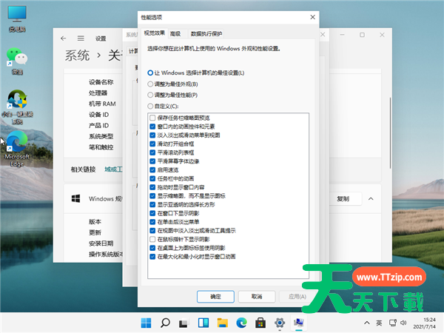Switch to the 数据执行保护 tab
This screenshot has height=333, width=444.
(206, 33)
